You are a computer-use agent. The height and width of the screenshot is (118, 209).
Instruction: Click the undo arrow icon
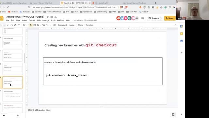pyautogui.click(x=8, y=25)
